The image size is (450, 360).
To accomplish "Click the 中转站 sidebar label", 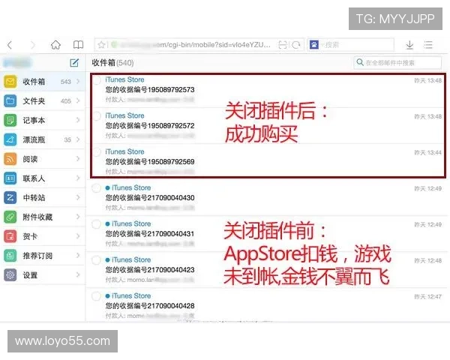I will [34, 198].
